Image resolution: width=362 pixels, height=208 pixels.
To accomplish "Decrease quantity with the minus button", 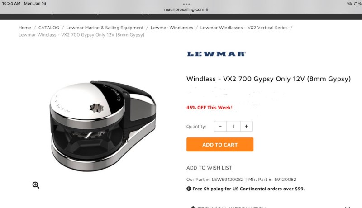I will (x=220, y=126).
